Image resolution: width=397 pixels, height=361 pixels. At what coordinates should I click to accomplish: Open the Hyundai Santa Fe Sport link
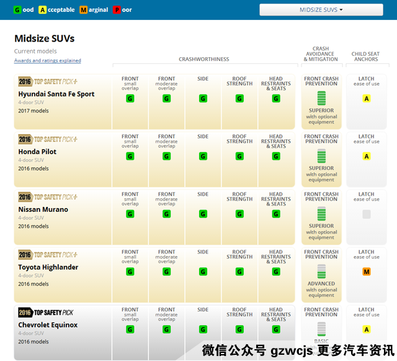(x=56, y=94)
